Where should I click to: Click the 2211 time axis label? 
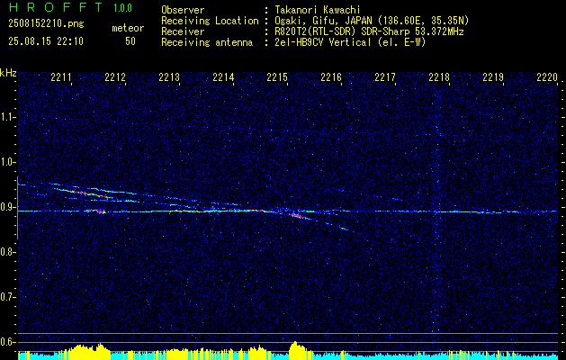click(61, 76)
